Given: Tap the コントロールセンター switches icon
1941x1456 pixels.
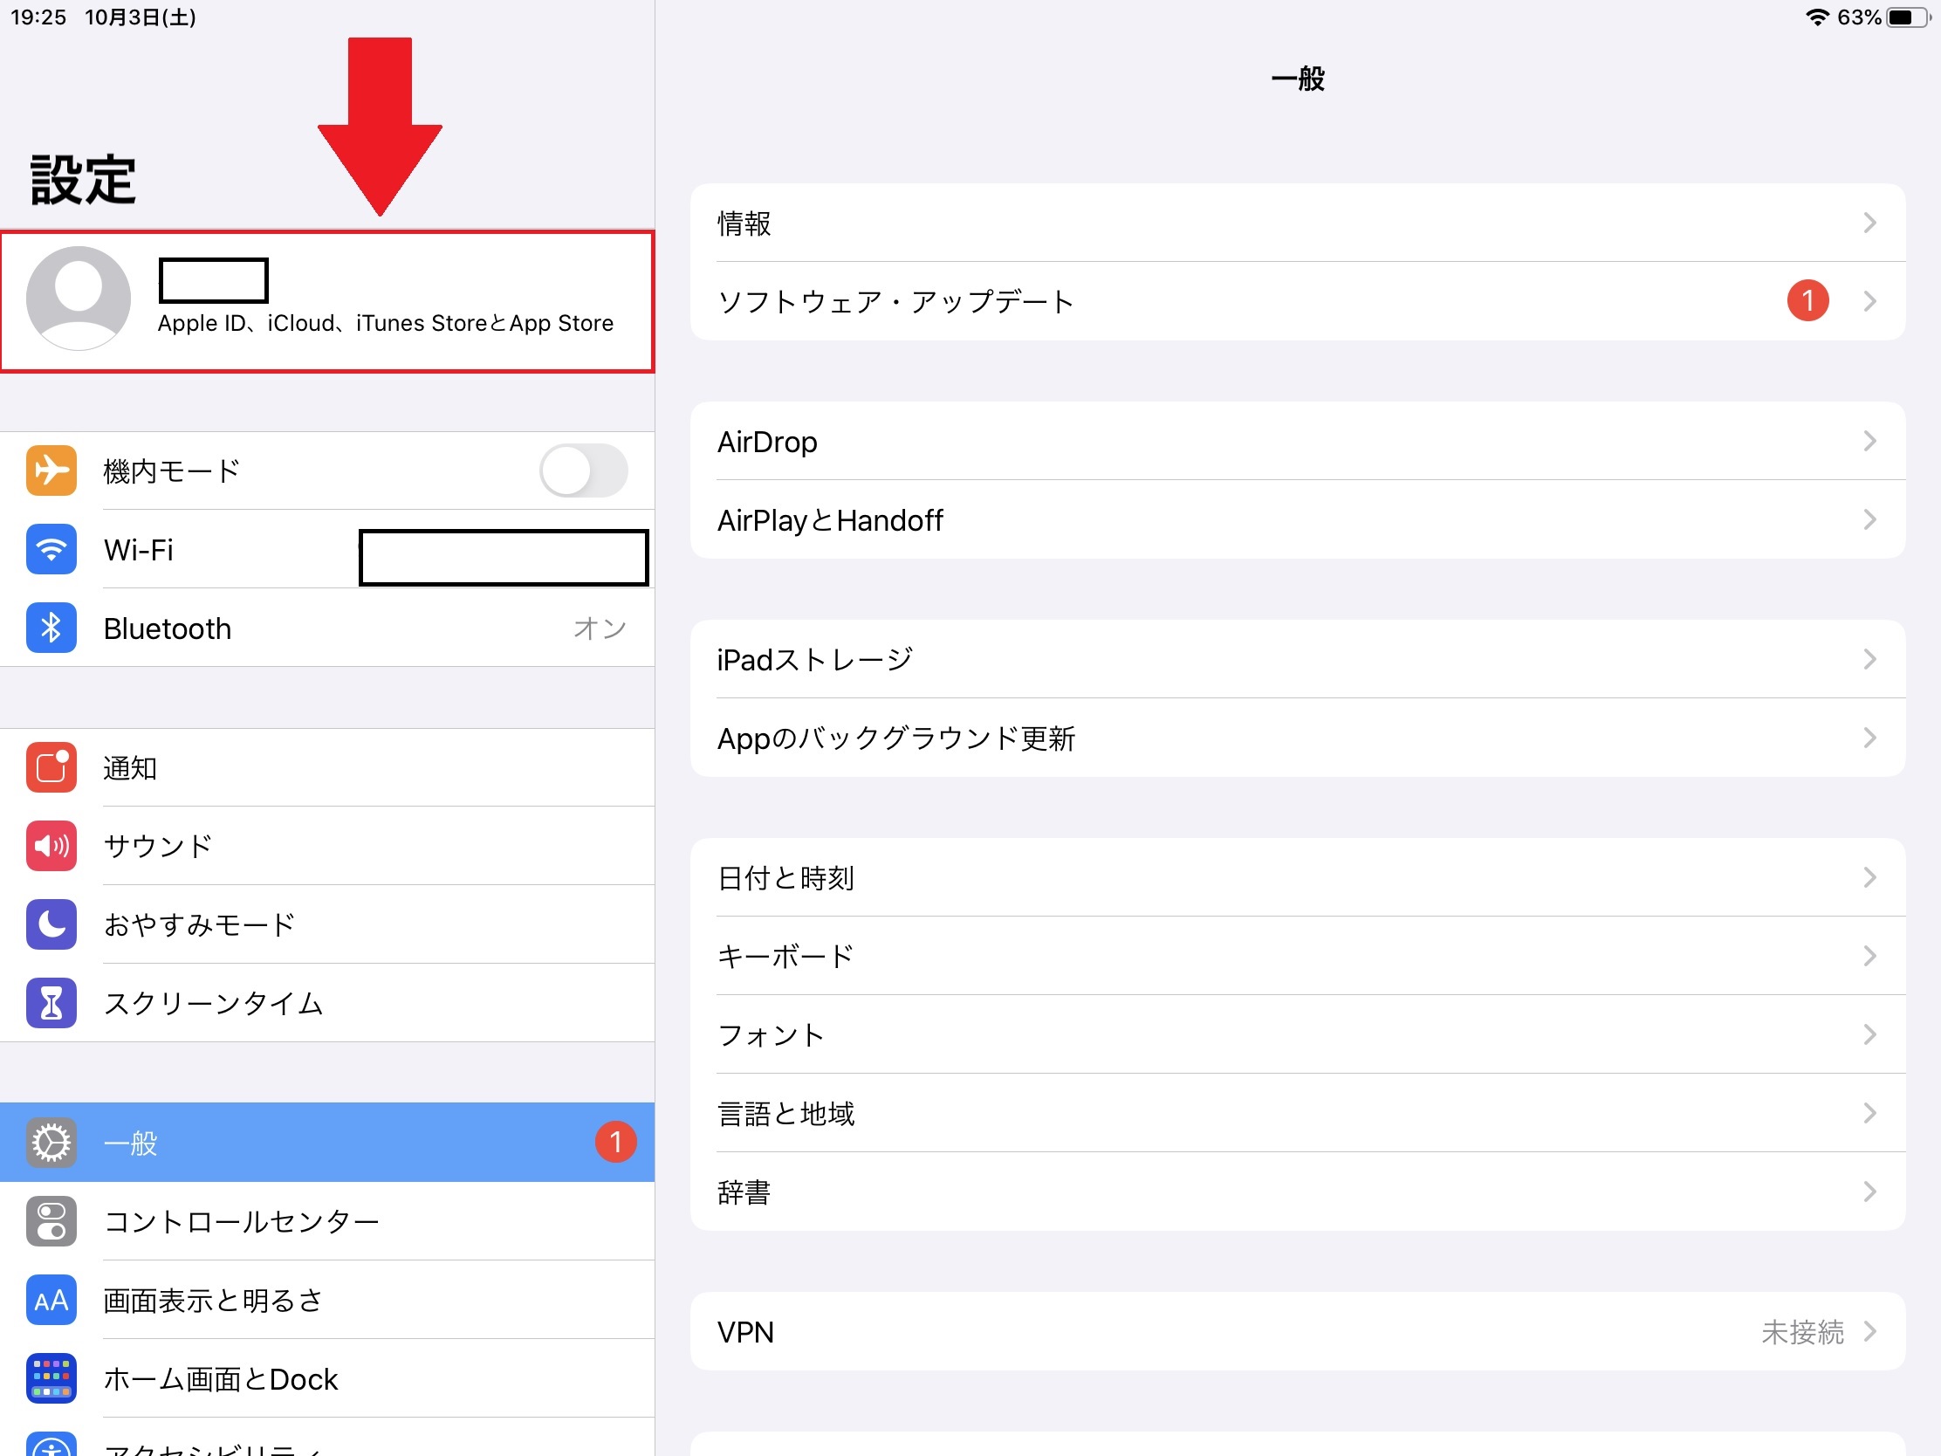Looking at the screenshot, I should click(x=51, y=1221).
